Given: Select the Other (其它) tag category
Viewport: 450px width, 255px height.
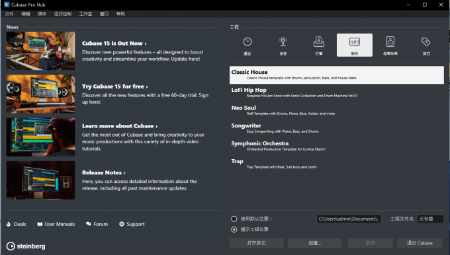Looking at the screenshot, I should coord(426,46).
